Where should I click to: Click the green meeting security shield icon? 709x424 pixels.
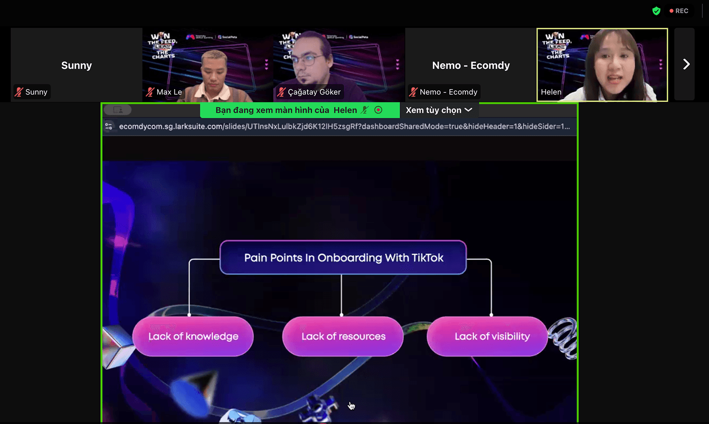656,11
